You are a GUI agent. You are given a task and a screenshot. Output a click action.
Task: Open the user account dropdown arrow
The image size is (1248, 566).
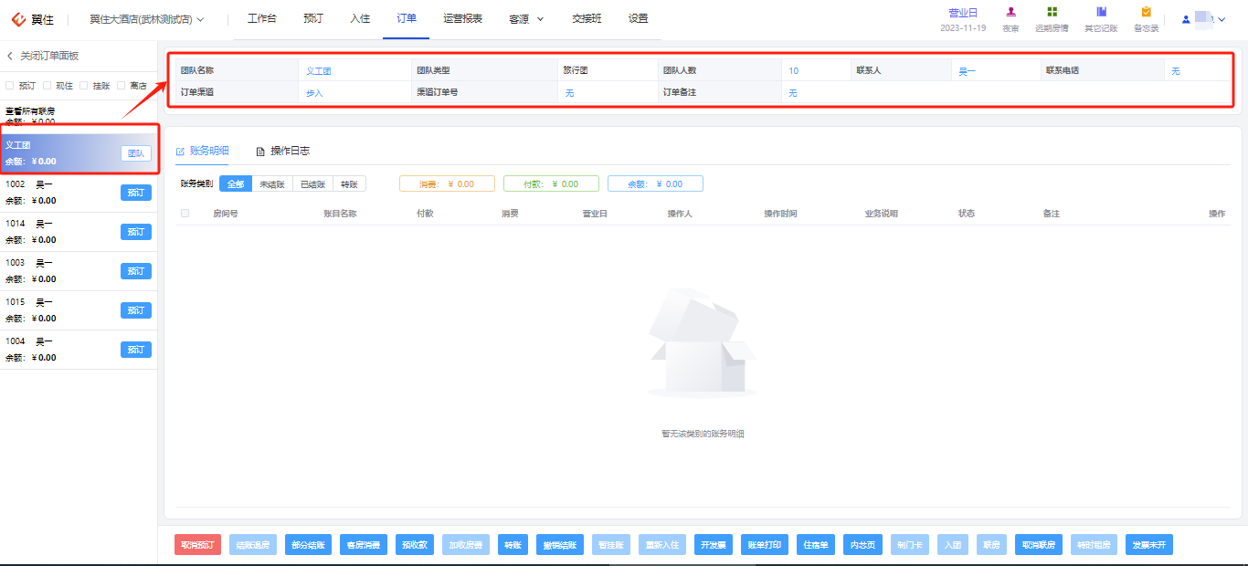1222,18
